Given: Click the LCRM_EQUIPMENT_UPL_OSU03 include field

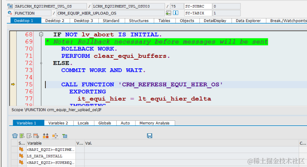Looking at the screenshot, I should [x=128, y=6].
